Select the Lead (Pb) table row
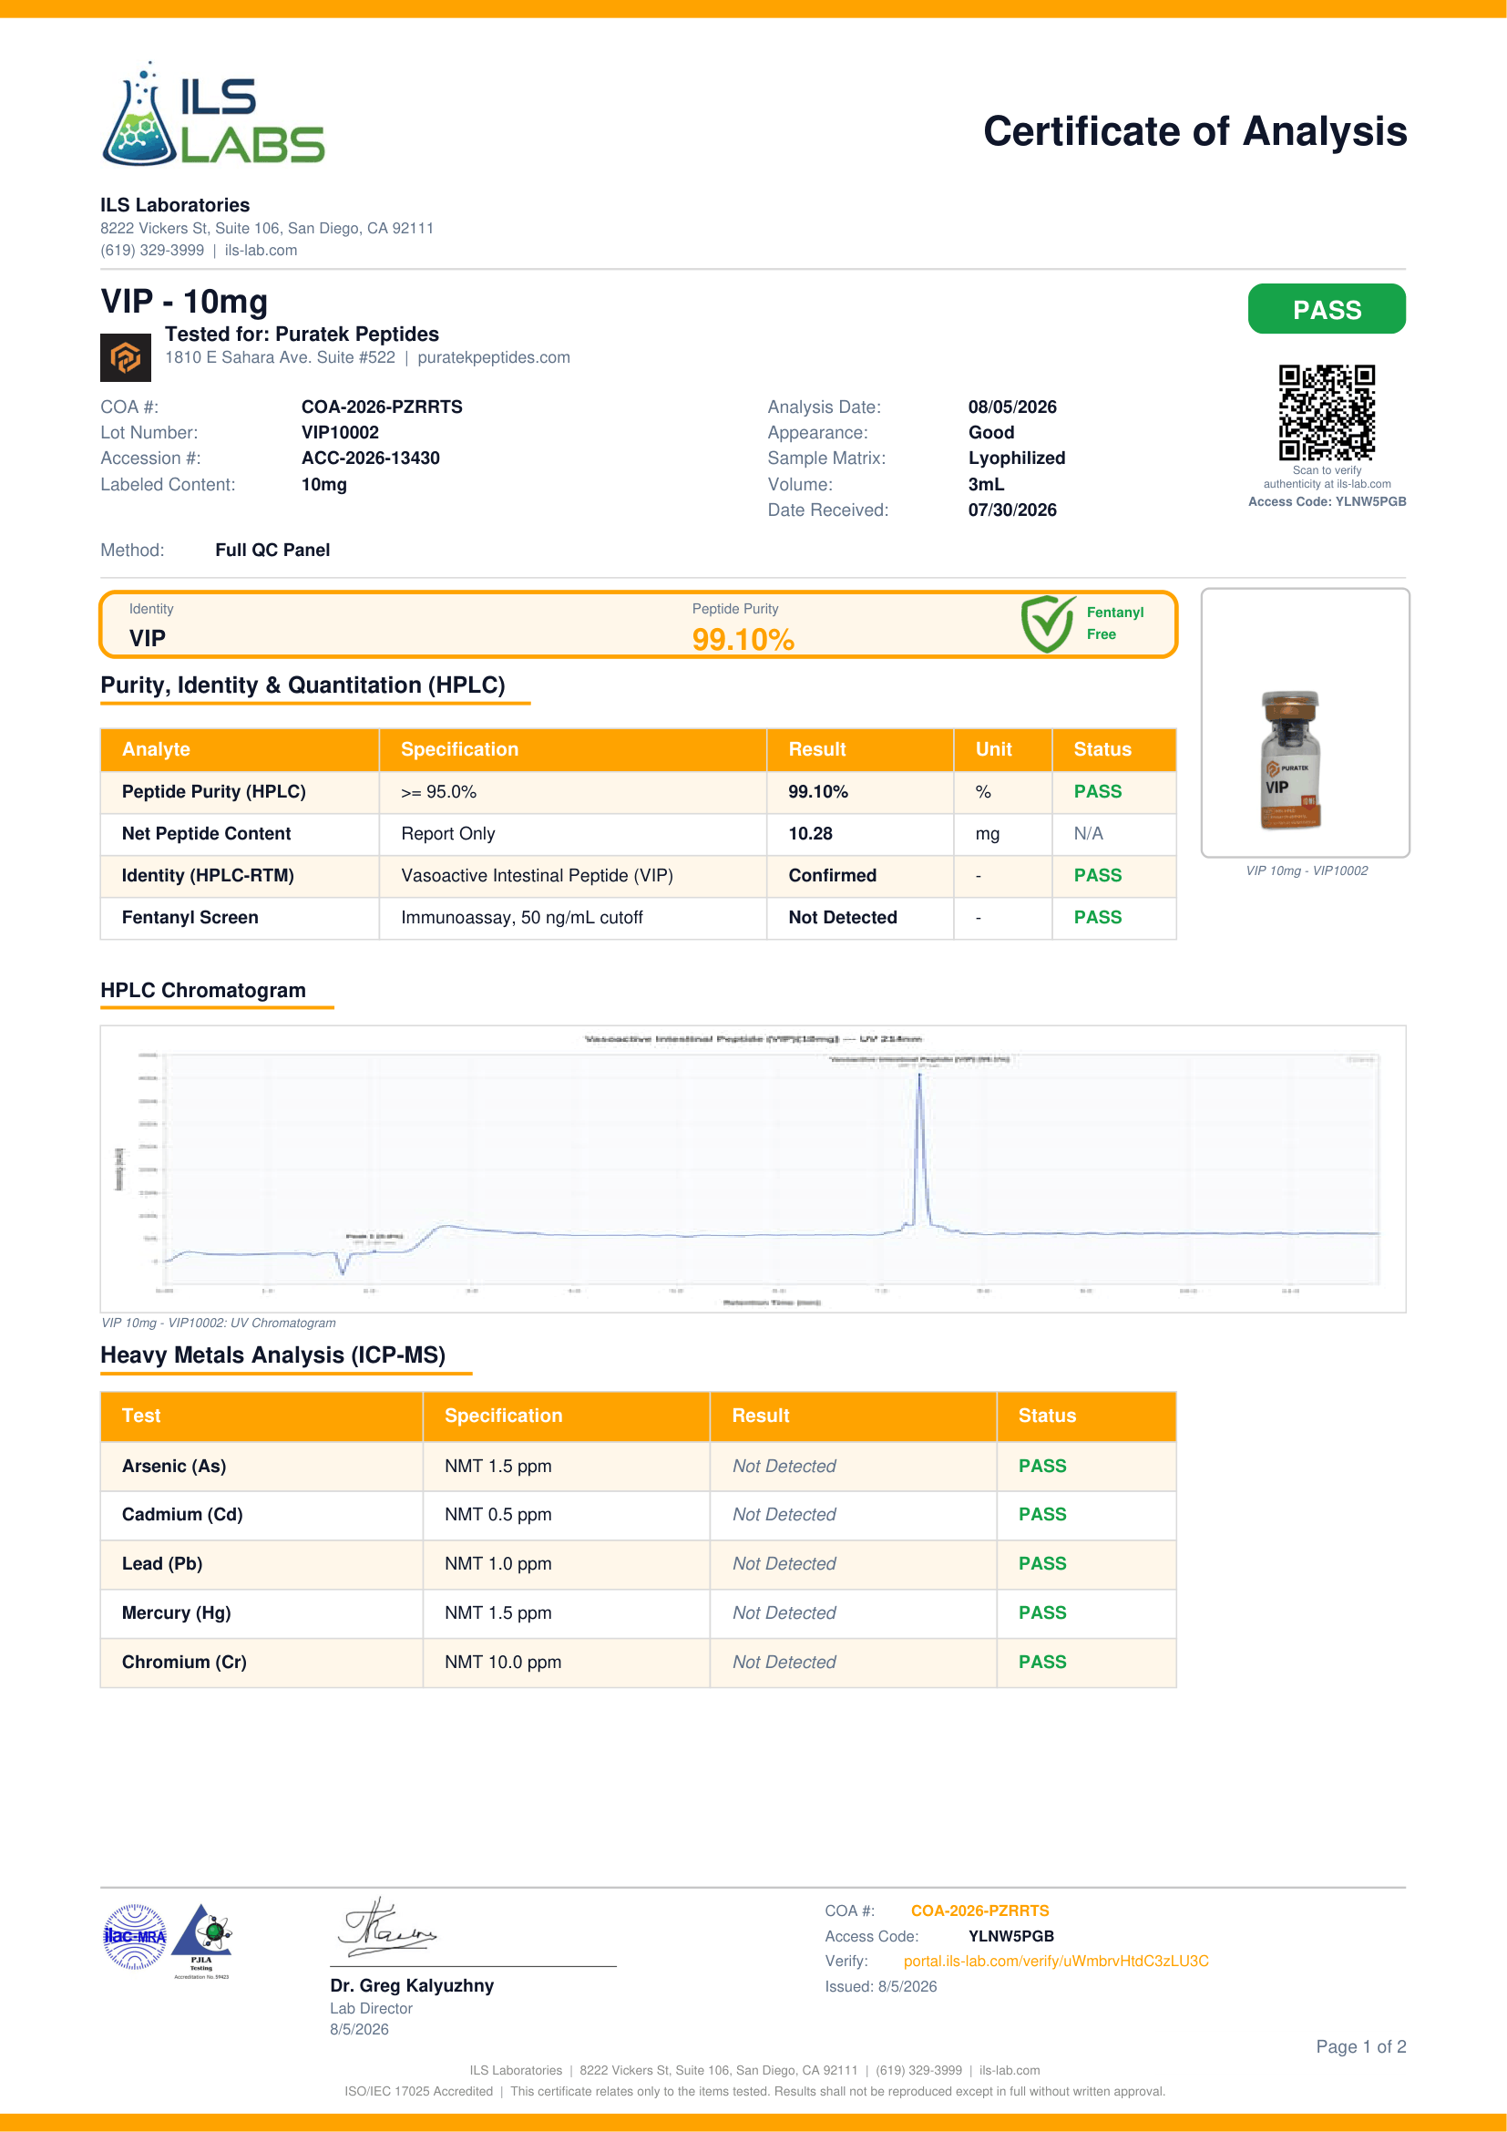Viewport: 1507px width, 2132px height. pos(639,1564)
